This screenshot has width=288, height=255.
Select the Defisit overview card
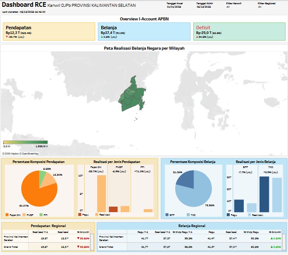click(239, 32)
